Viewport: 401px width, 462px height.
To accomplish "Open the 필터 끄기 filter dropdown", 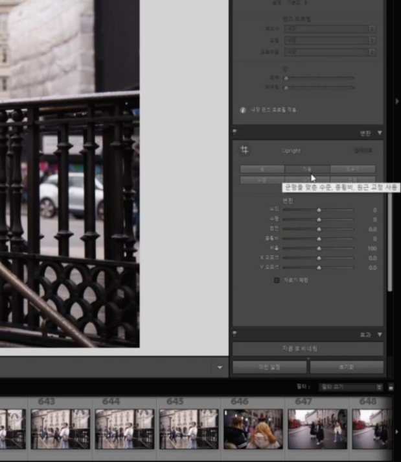I will click(x=350, y=387).
